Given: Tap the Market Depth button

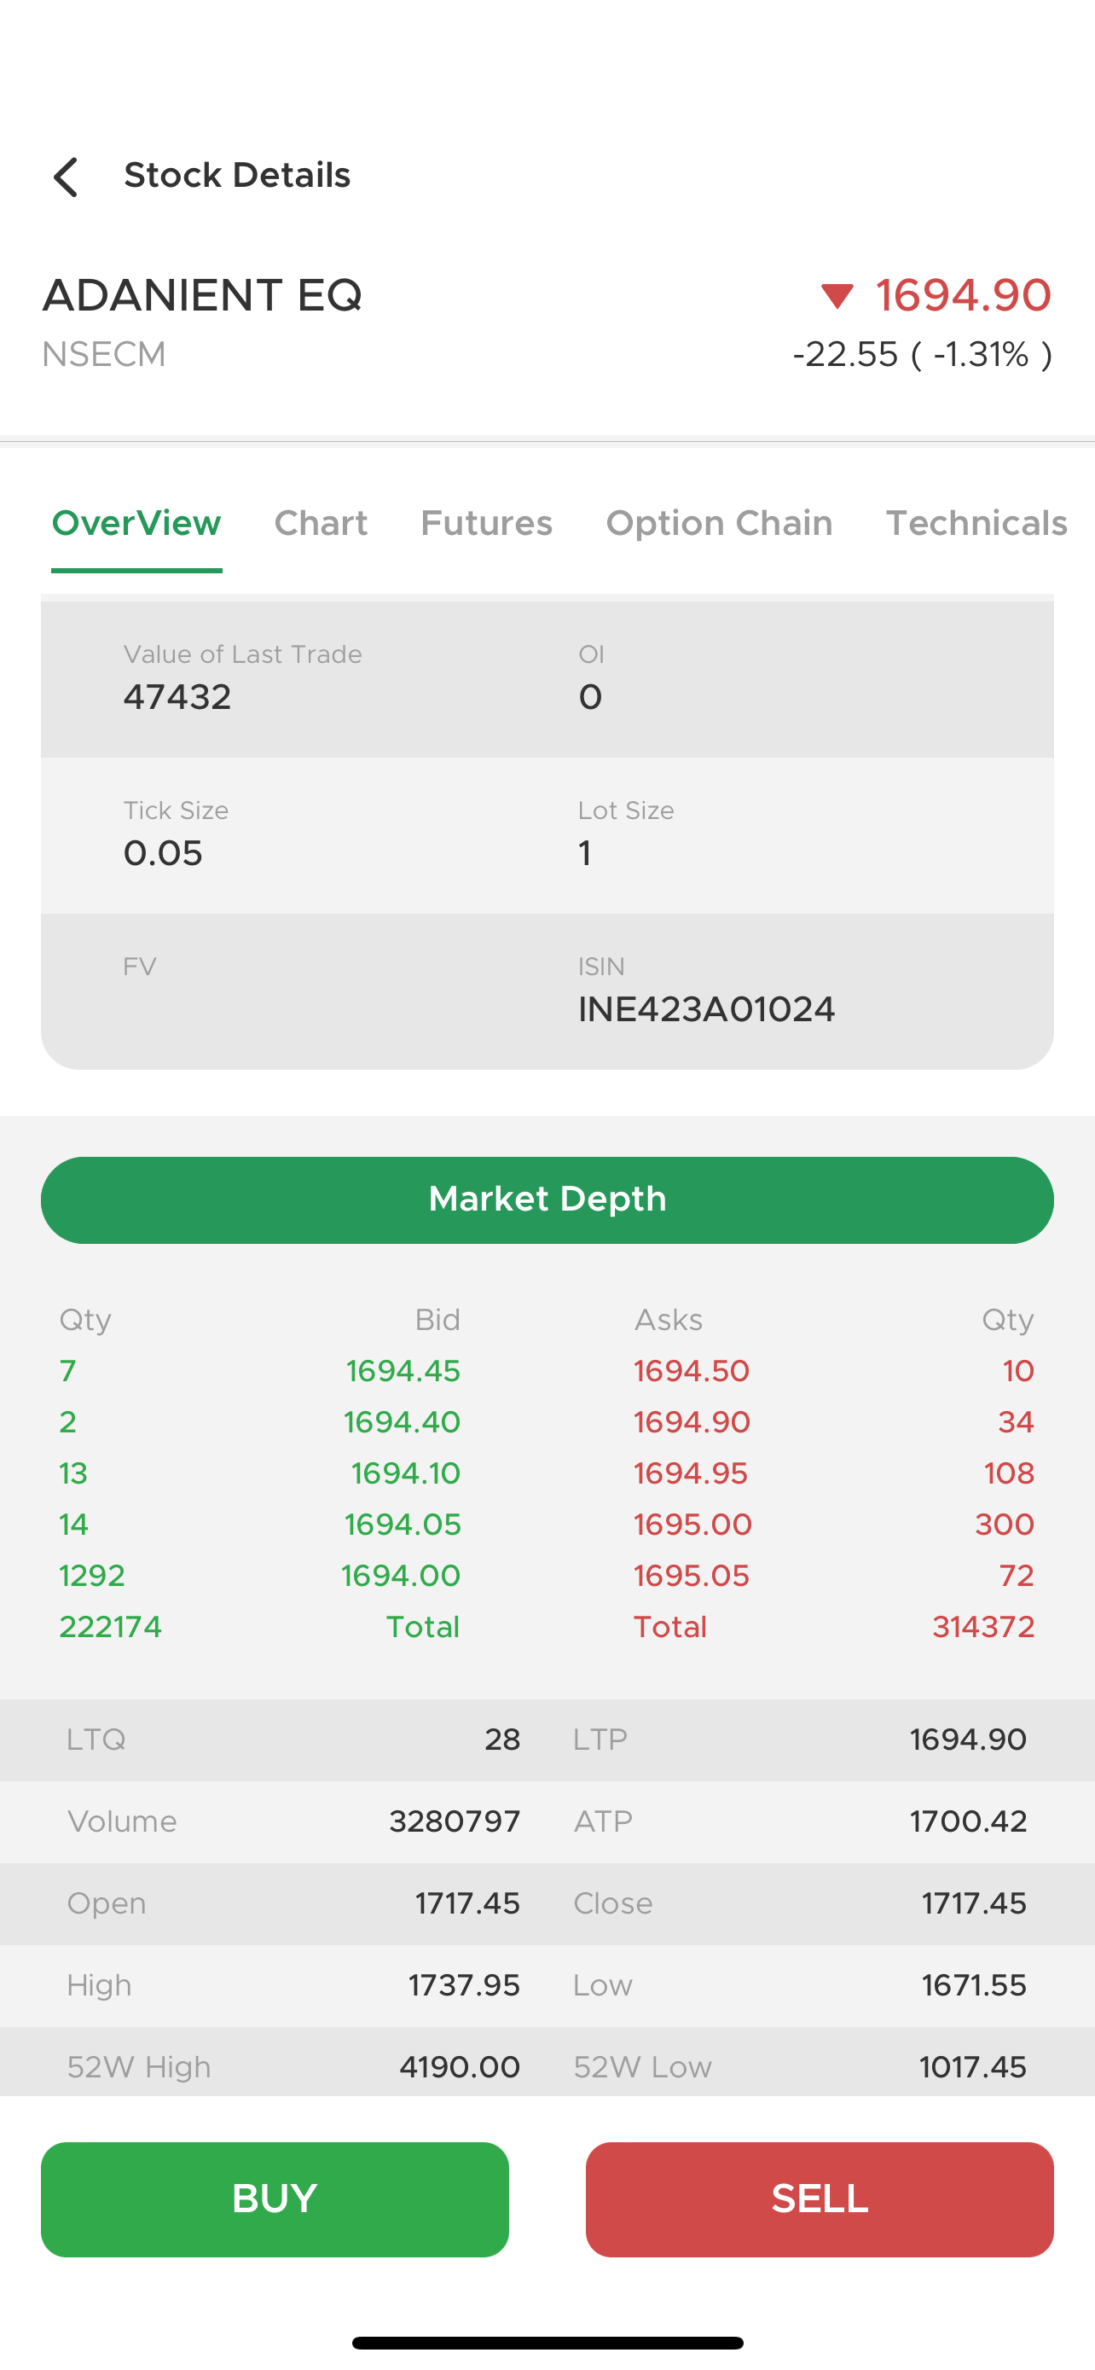Looking at the screenshot, I should tap(547, 1200).
